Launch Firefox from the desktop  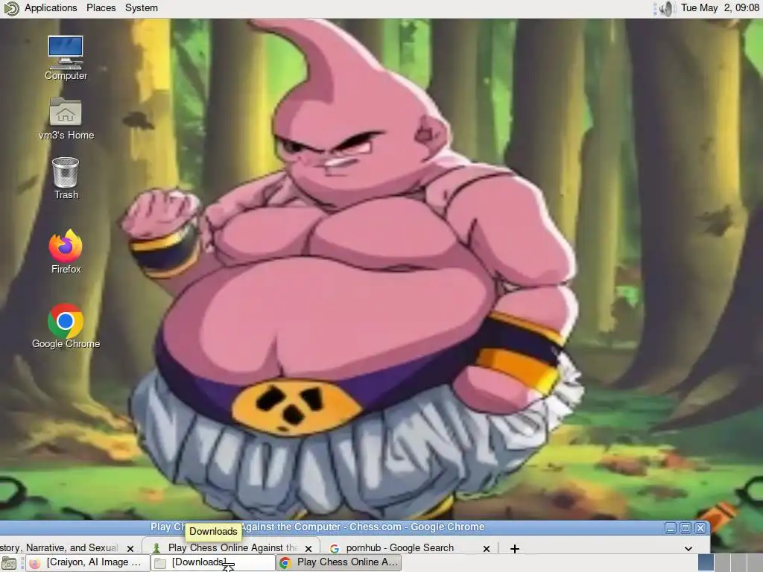66,252
